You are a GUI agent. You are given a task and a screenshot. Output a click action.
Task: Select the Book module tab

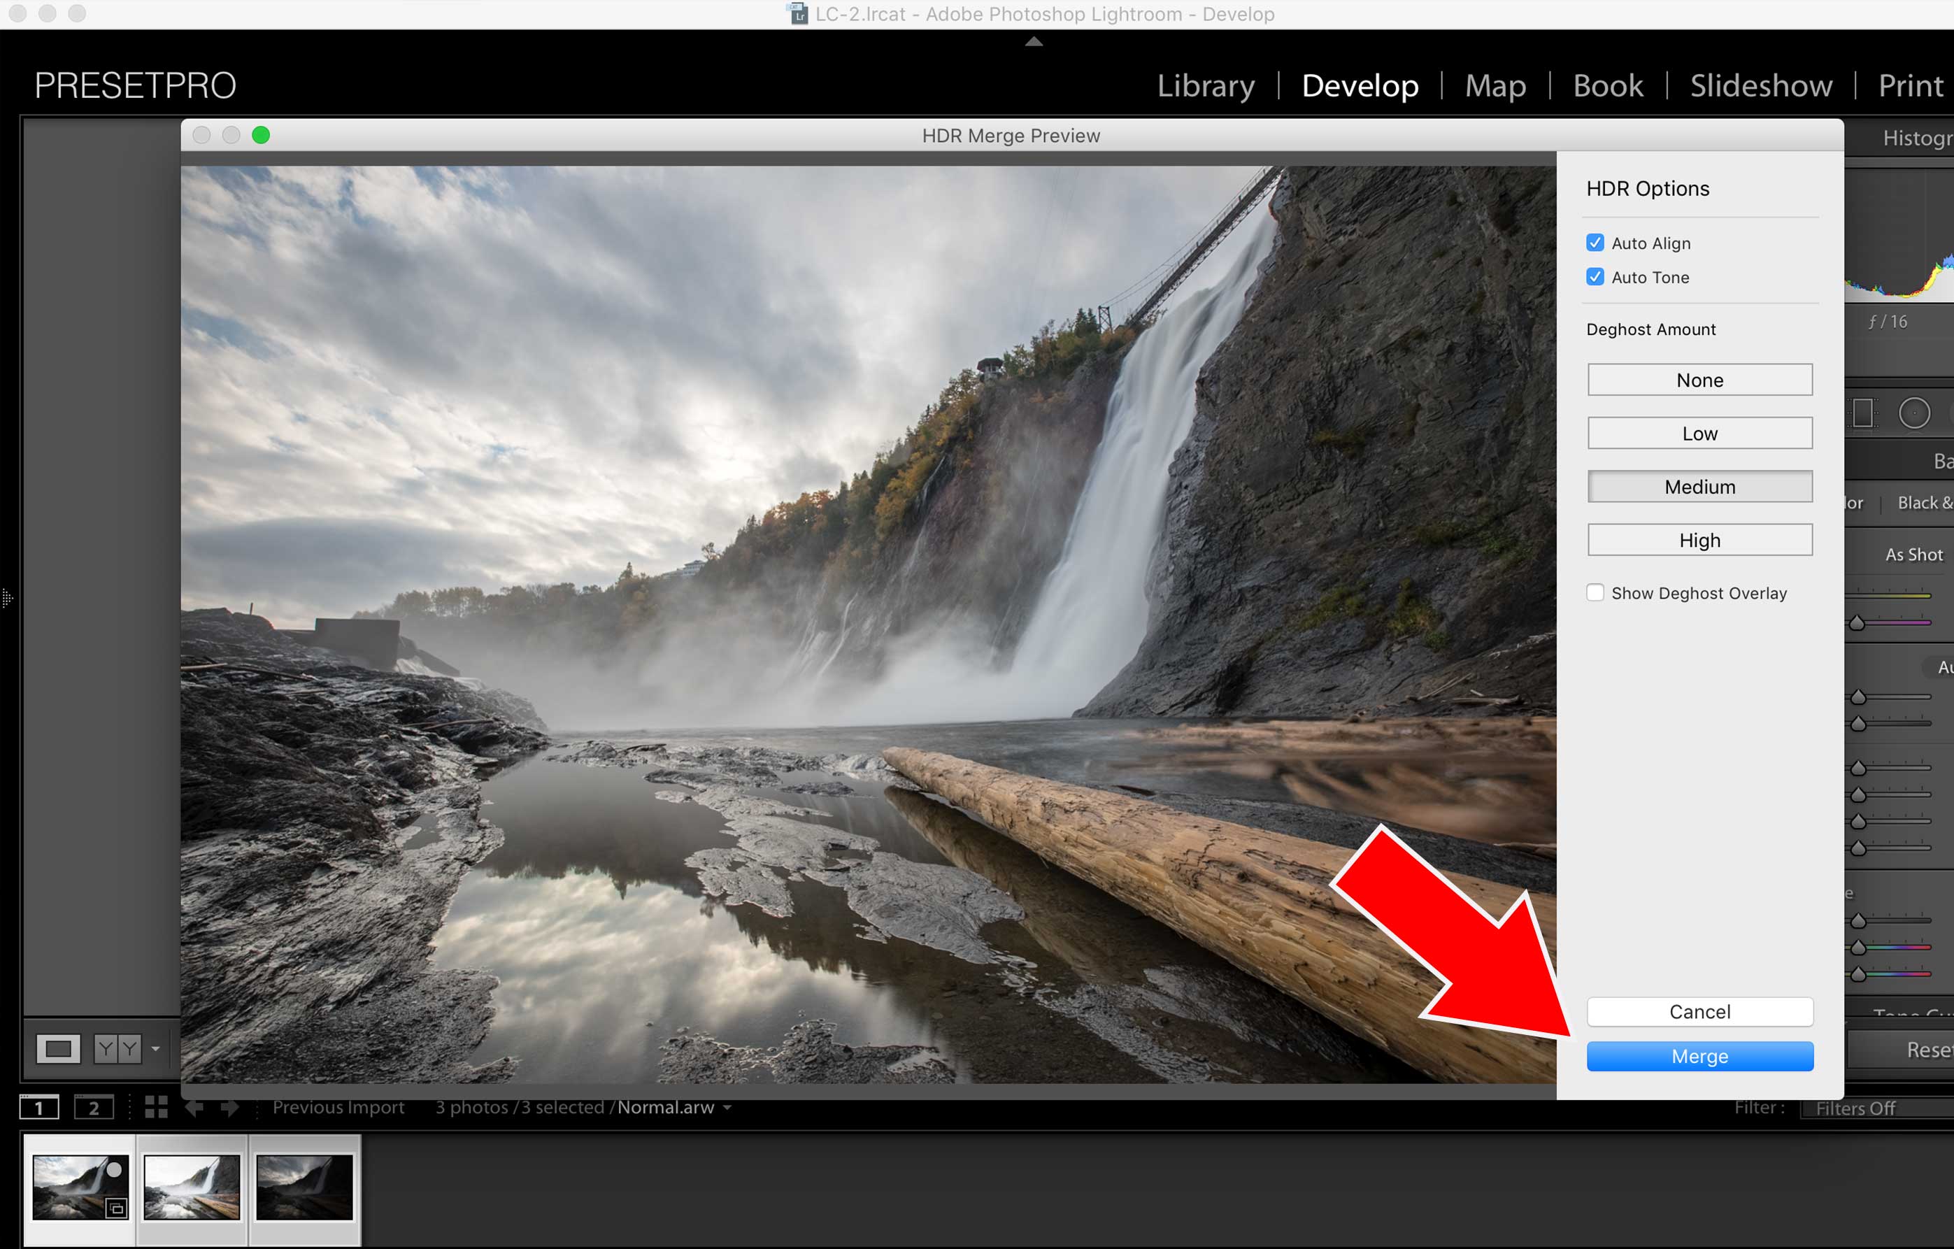pyautogui.click(x=1604, y=85)
